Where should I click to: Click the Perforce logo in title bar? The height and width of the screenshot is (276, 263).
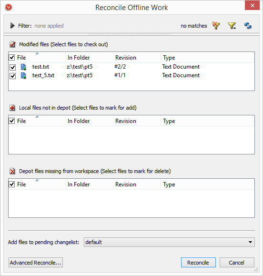pos(9,8)
